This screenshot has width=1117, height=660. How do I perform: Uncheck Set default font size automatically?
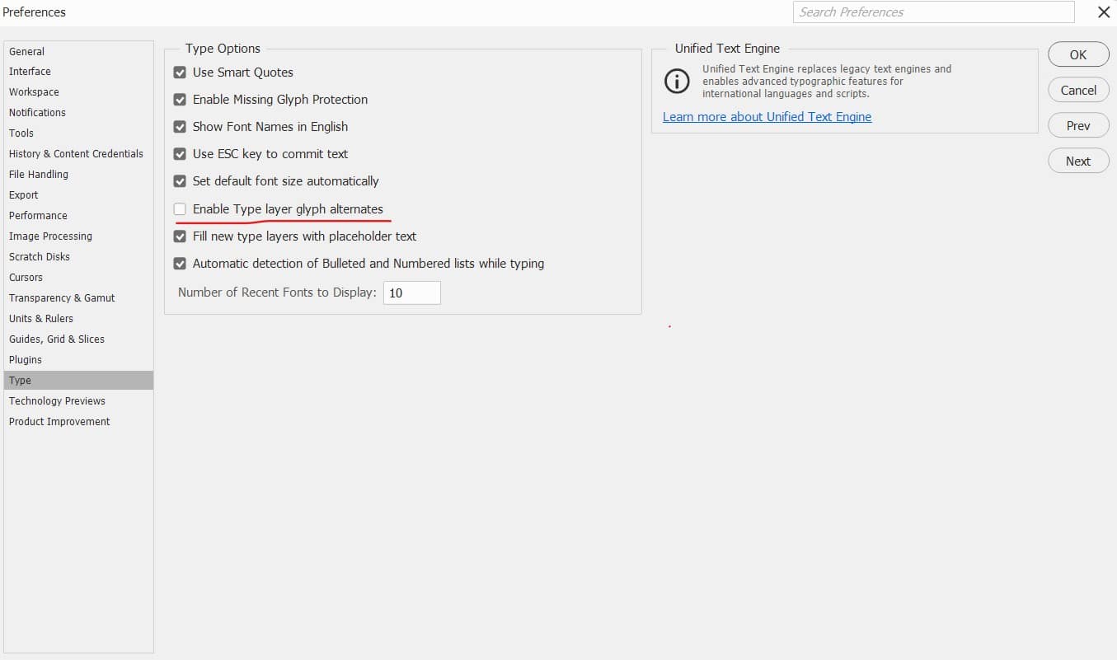(180, 181)
